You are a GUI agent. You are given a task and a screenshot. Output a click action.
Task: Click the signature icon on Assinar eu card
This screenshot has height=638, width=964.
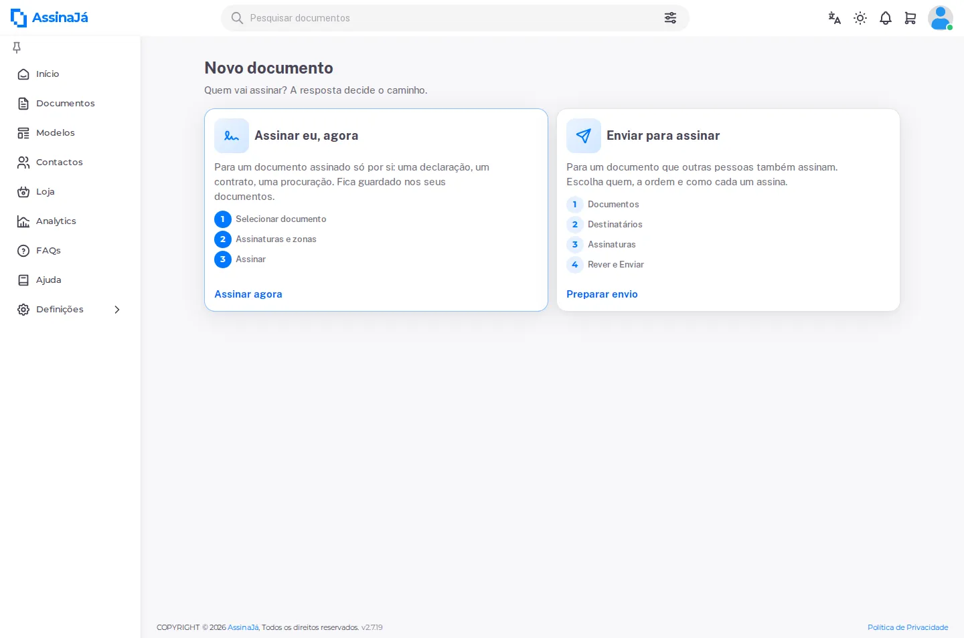(232, 136)
